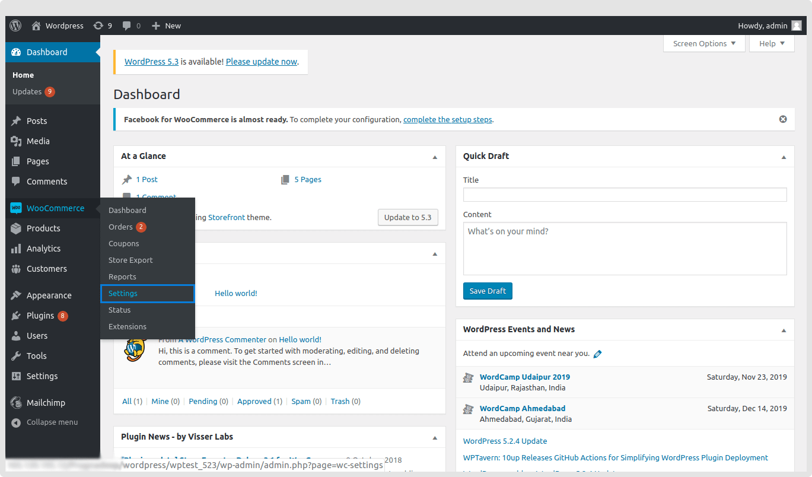This screenshot has height=477, width=812.
Task: Filter comments by Pending
Action: pos(203,401)
